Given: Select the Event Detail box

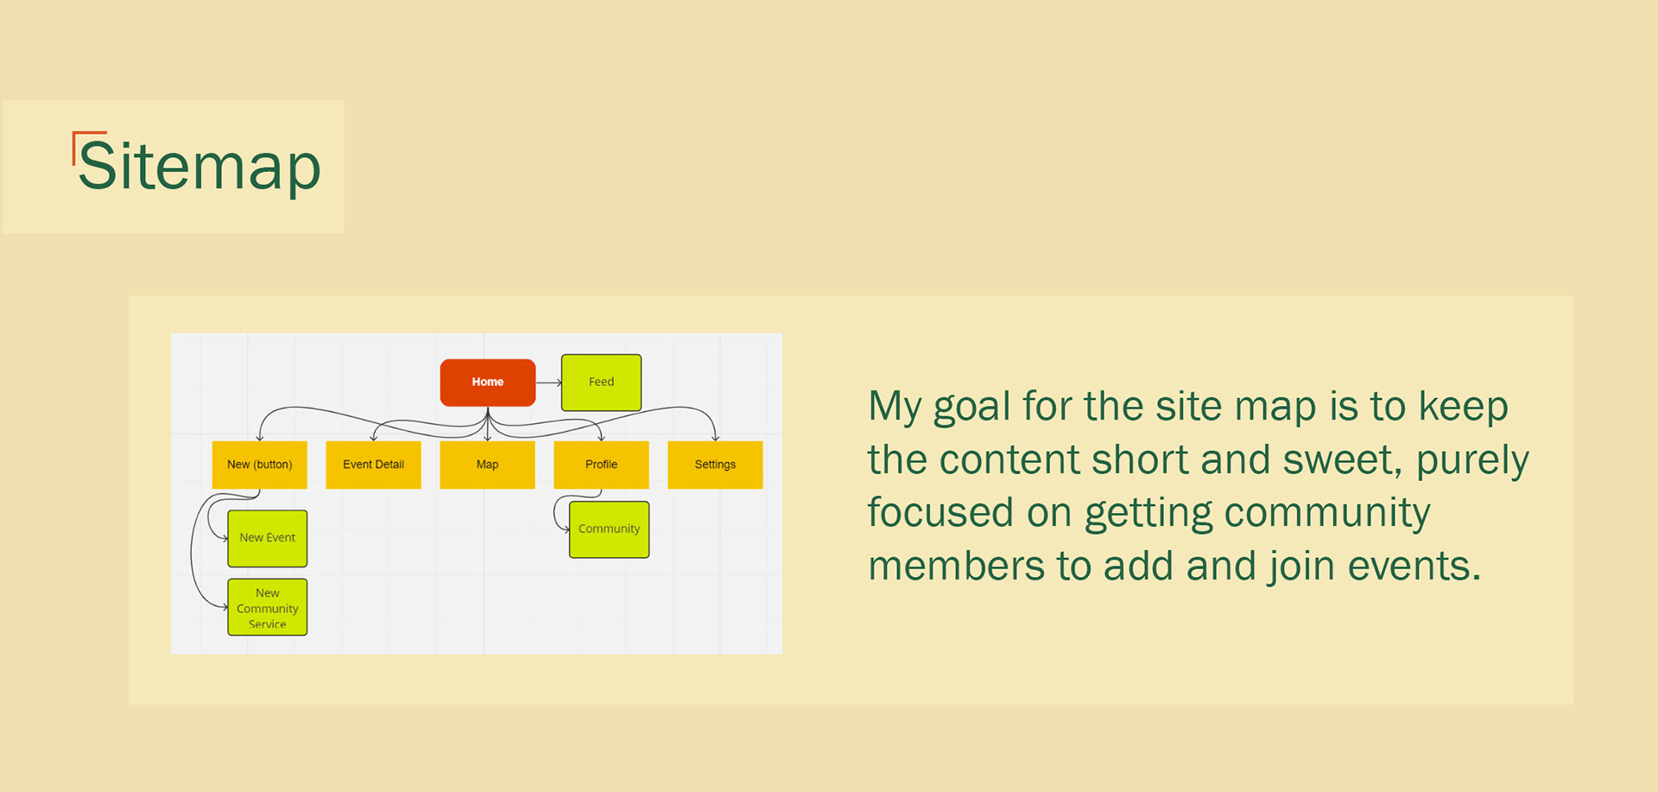Looking at the screenshot, I should pyautogui.click(x=373, y=465).
